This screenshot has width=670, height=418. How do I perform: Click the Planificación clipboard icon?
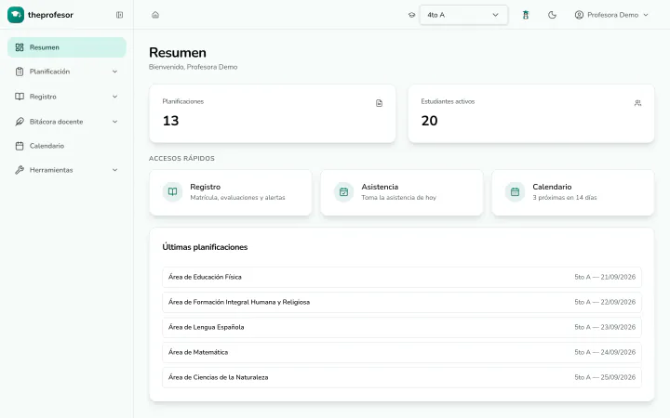click(20, 72)
